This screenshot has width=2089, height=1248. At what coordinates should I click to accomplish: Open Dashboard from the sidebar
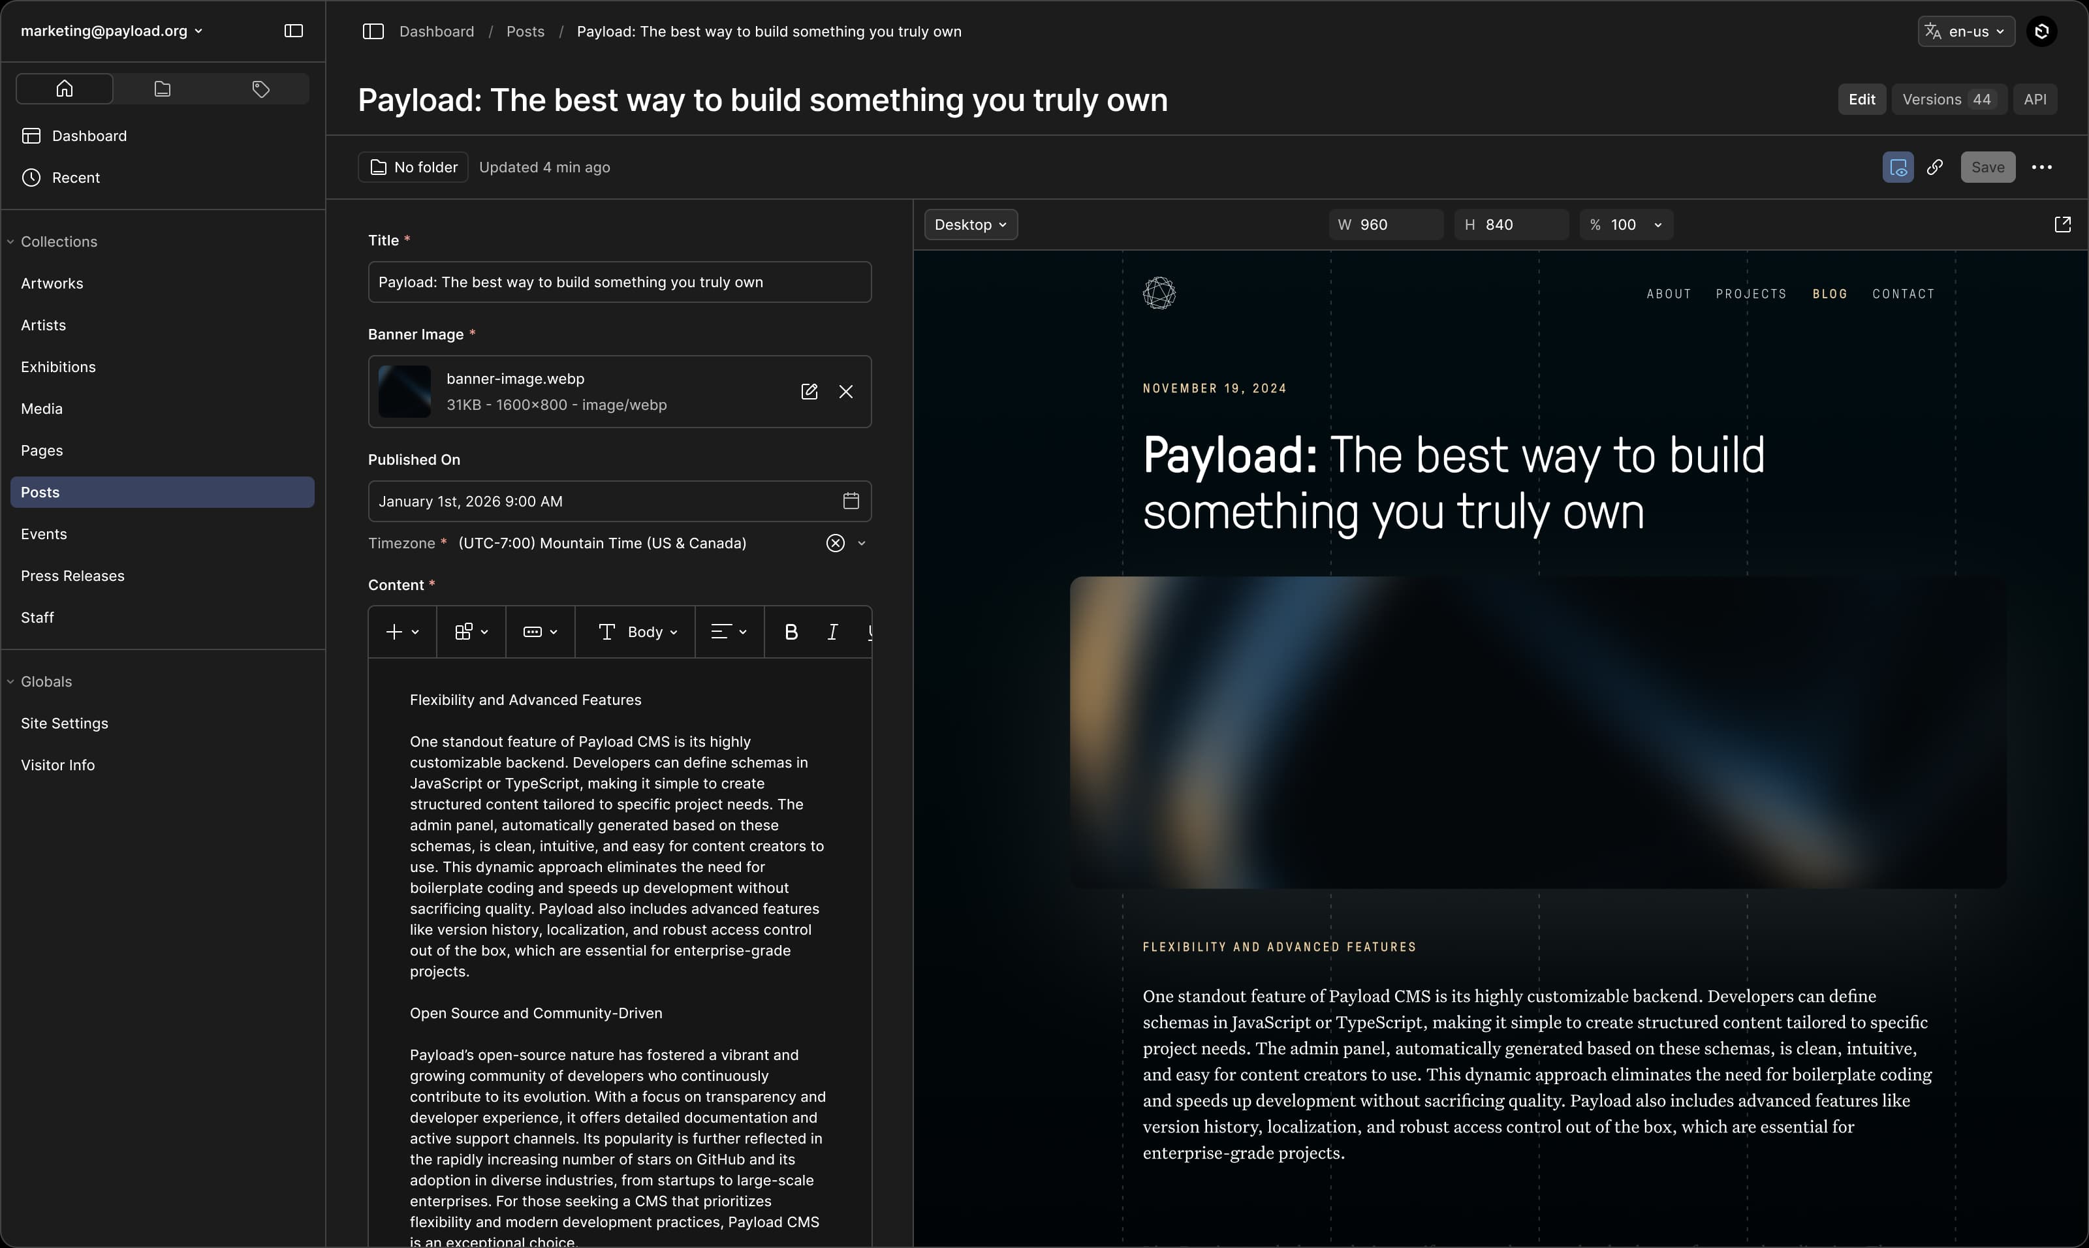pyautogui.click(x=163, y=135)
